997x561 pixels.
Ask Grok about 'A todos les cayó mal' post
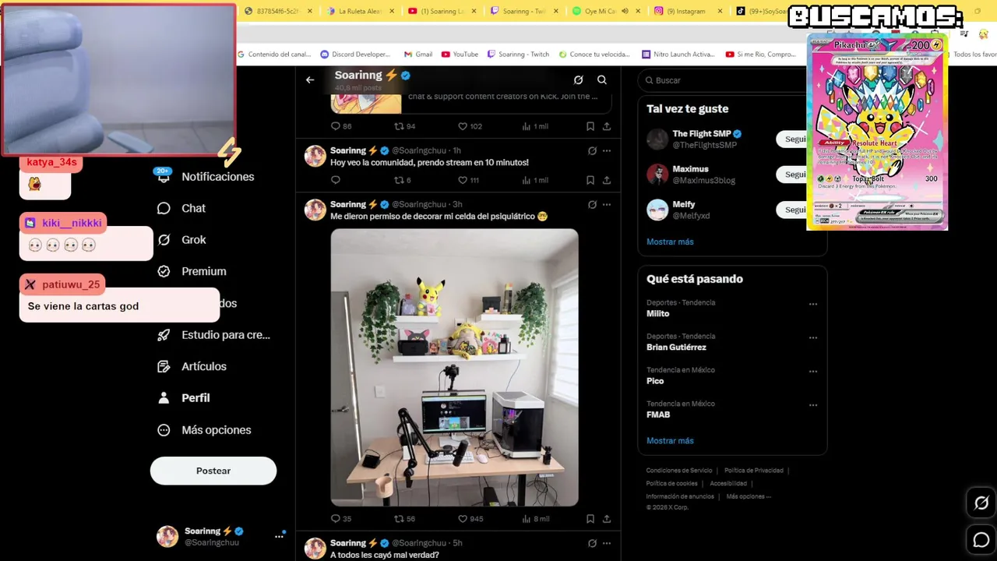(592, 544)
